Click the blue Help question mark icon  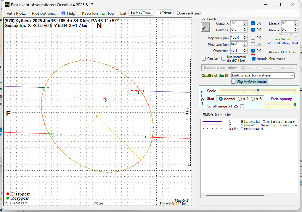point(63,13)
